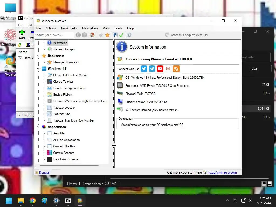Select Taskbar Tray Icon Row Number

(x=74, y=120)
